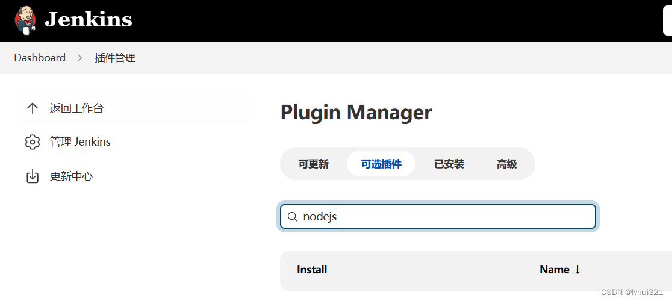Click the 插件管理 breadcrumb
Viewport: 672px width, 301px height.
[x=115, y=58]
